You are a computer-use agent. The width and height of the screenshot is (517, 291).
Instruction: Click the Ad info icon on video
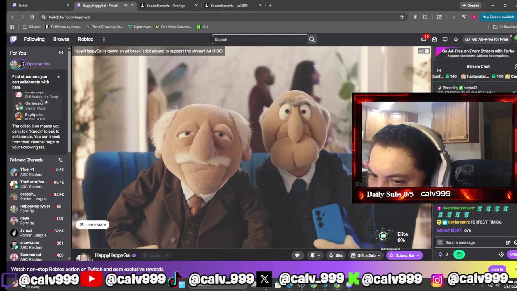(427, 51)
